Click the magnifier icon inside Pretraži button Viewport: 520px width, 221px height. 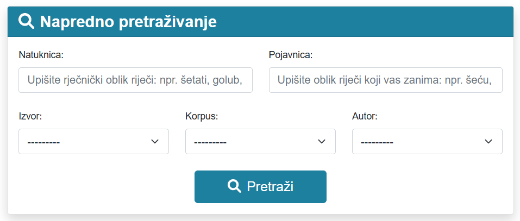click(x=234, y=186)
